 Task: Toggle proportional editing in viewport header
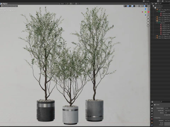click(76, 4)
